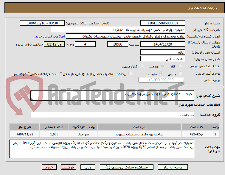This screenshot has width=225, height=175.
Task: Click the برآورد مالی field 13,000,000,000
Action: pyautogui.click(x=161, y=80)
